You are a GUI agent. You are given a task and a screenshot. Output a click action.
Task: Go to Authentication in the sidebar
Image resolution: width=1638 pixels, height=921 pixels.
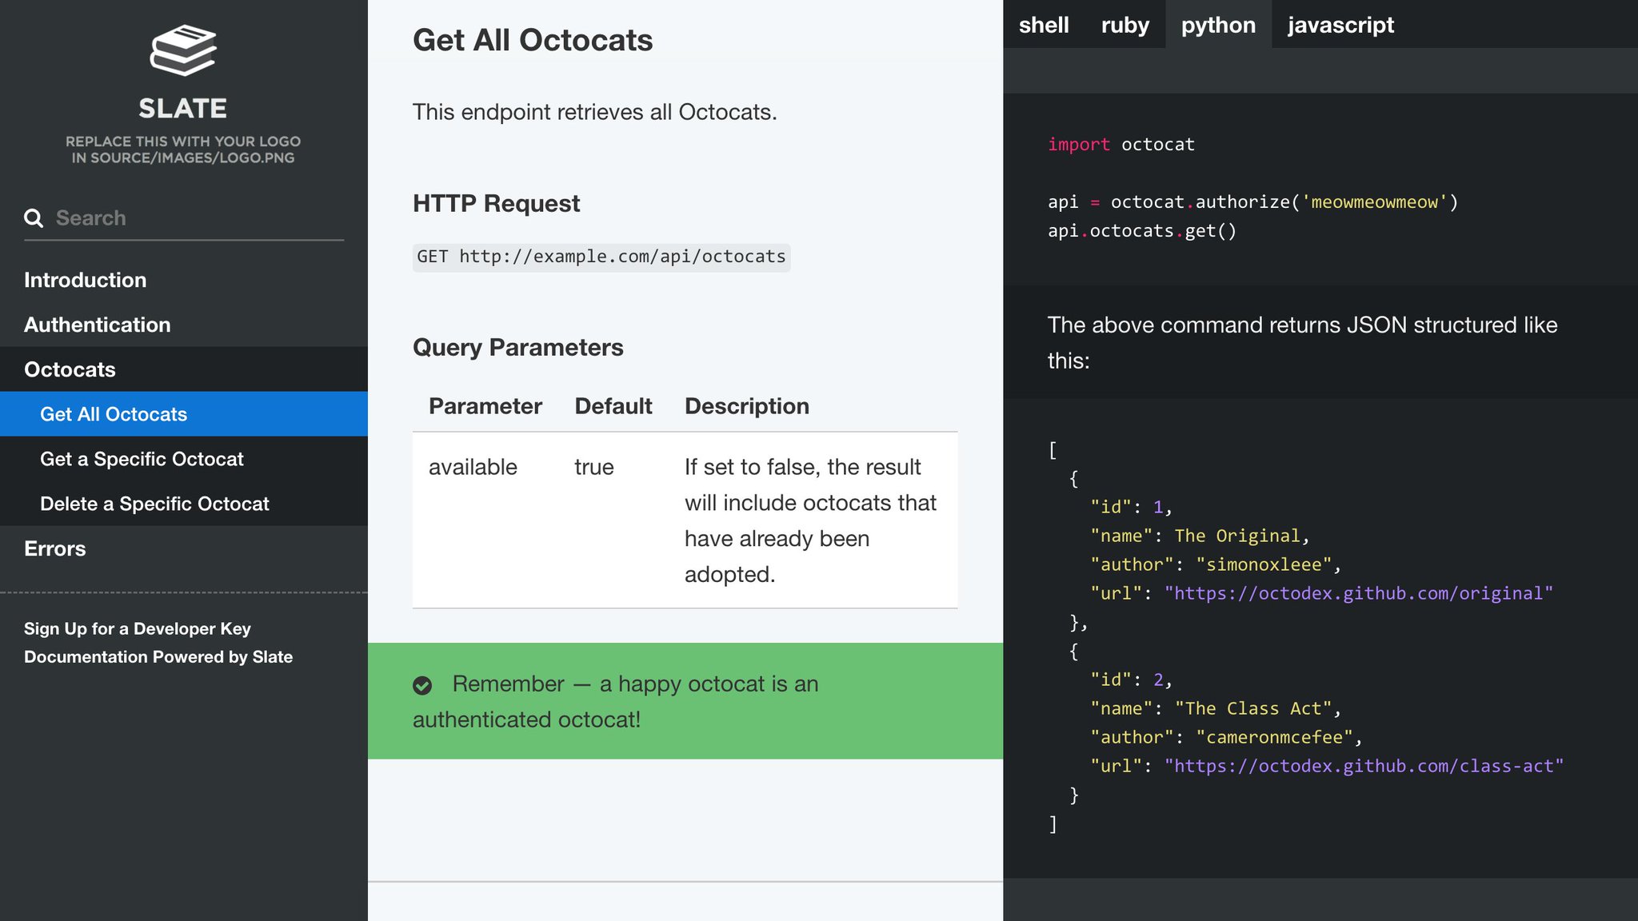pyautogui.click(x=98, y=325)
